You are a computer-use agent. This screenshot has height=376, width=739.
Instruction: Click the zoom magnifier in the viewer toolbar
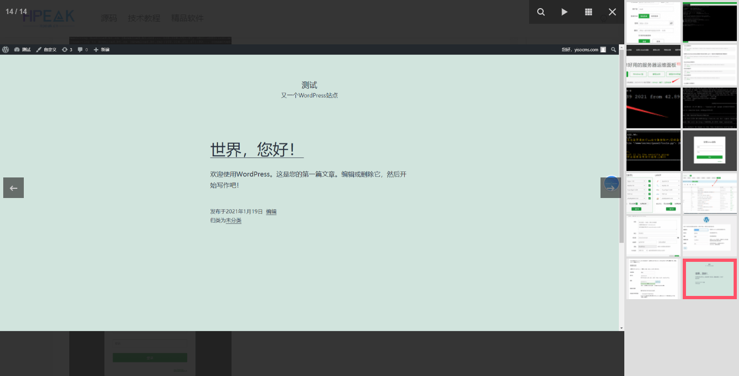pyautogui.click(x=540, y=11)
